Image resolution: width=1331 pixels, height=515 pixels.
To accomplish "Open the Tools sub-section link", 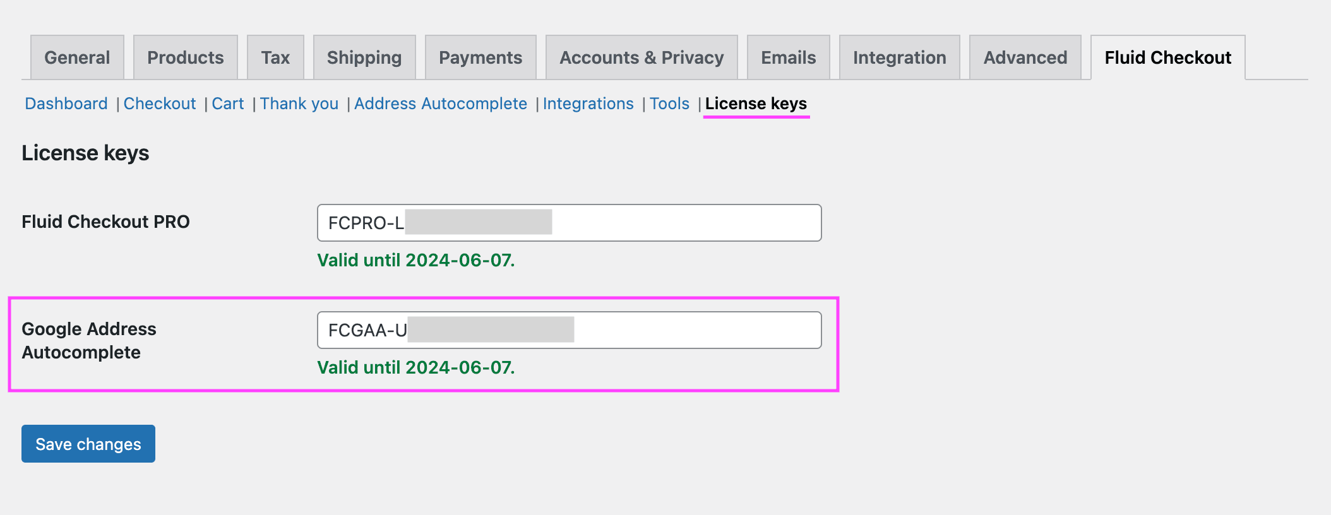I will click(669, 104).
